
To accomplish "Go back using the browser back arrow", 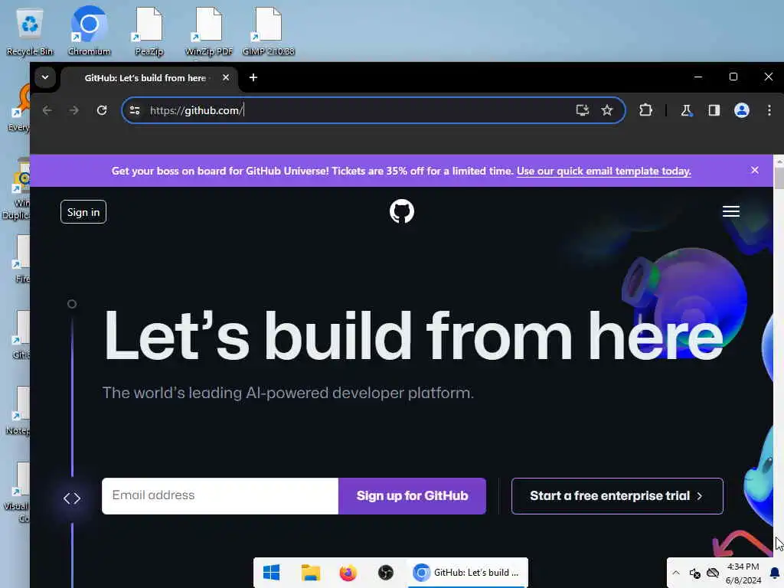I will pos(47,110).
